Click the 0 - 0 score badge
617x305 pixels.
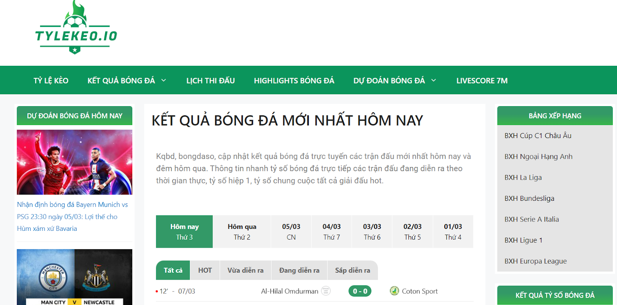click(x=360, y=291)
